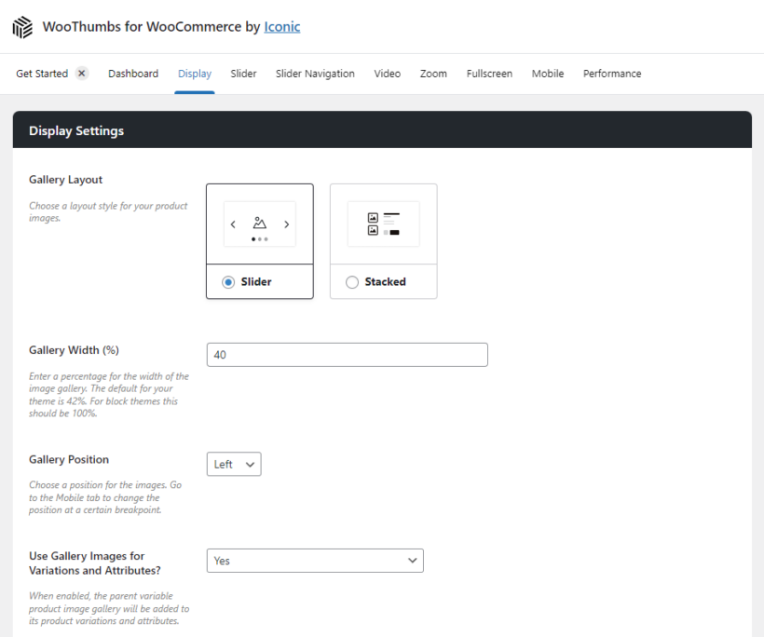Open the Dashboard tab

[x=133, y=74]
